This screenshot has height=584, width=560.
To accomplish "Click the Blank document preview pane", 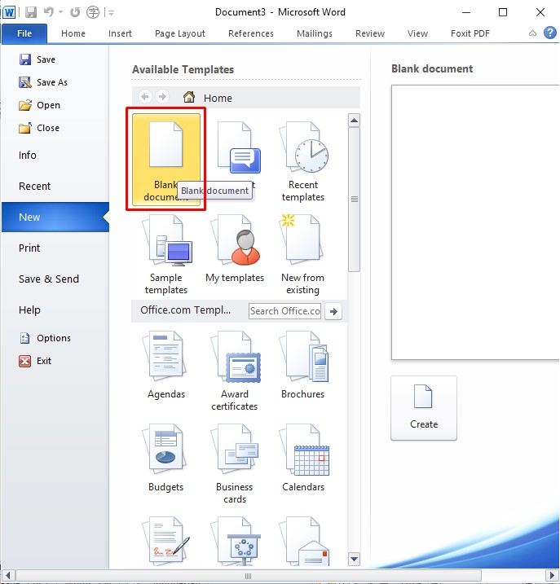I will [475, 222].
